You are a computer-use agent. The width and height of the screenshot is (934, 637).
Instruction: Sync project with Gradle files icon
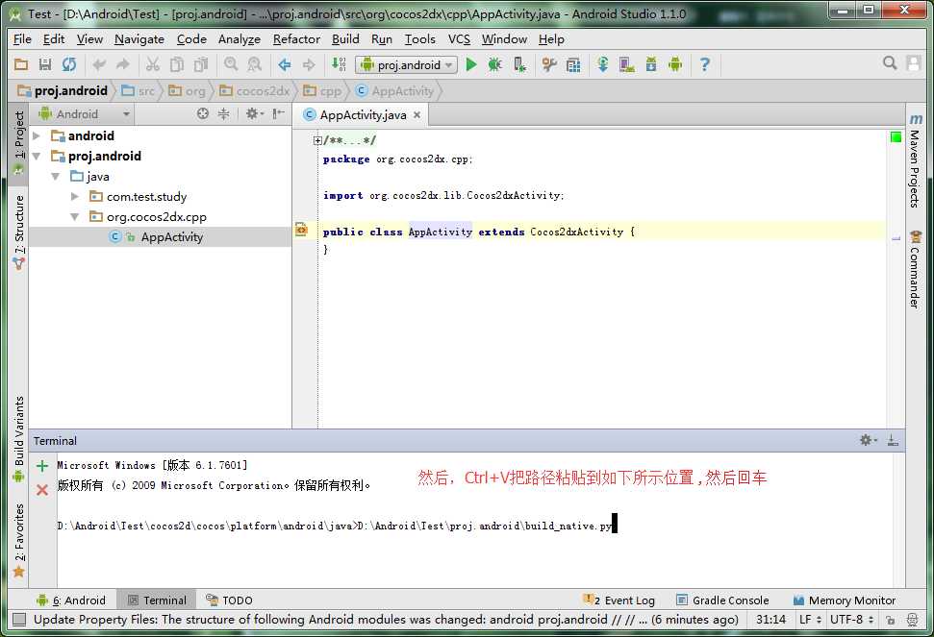pos(603,64)
